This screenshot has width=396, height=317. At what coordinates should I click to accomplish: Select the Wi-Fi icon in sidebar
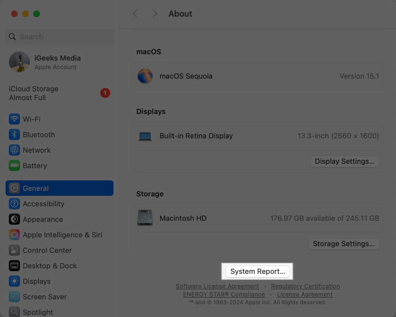coord(14,119)
